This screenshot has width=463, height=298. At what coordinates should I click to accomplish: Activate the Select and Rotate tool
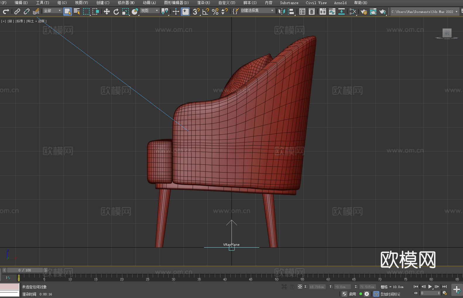pyautogui.click(x=116, y=11)
